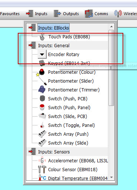Click the Touch Pads hand icon

point(42,37)
